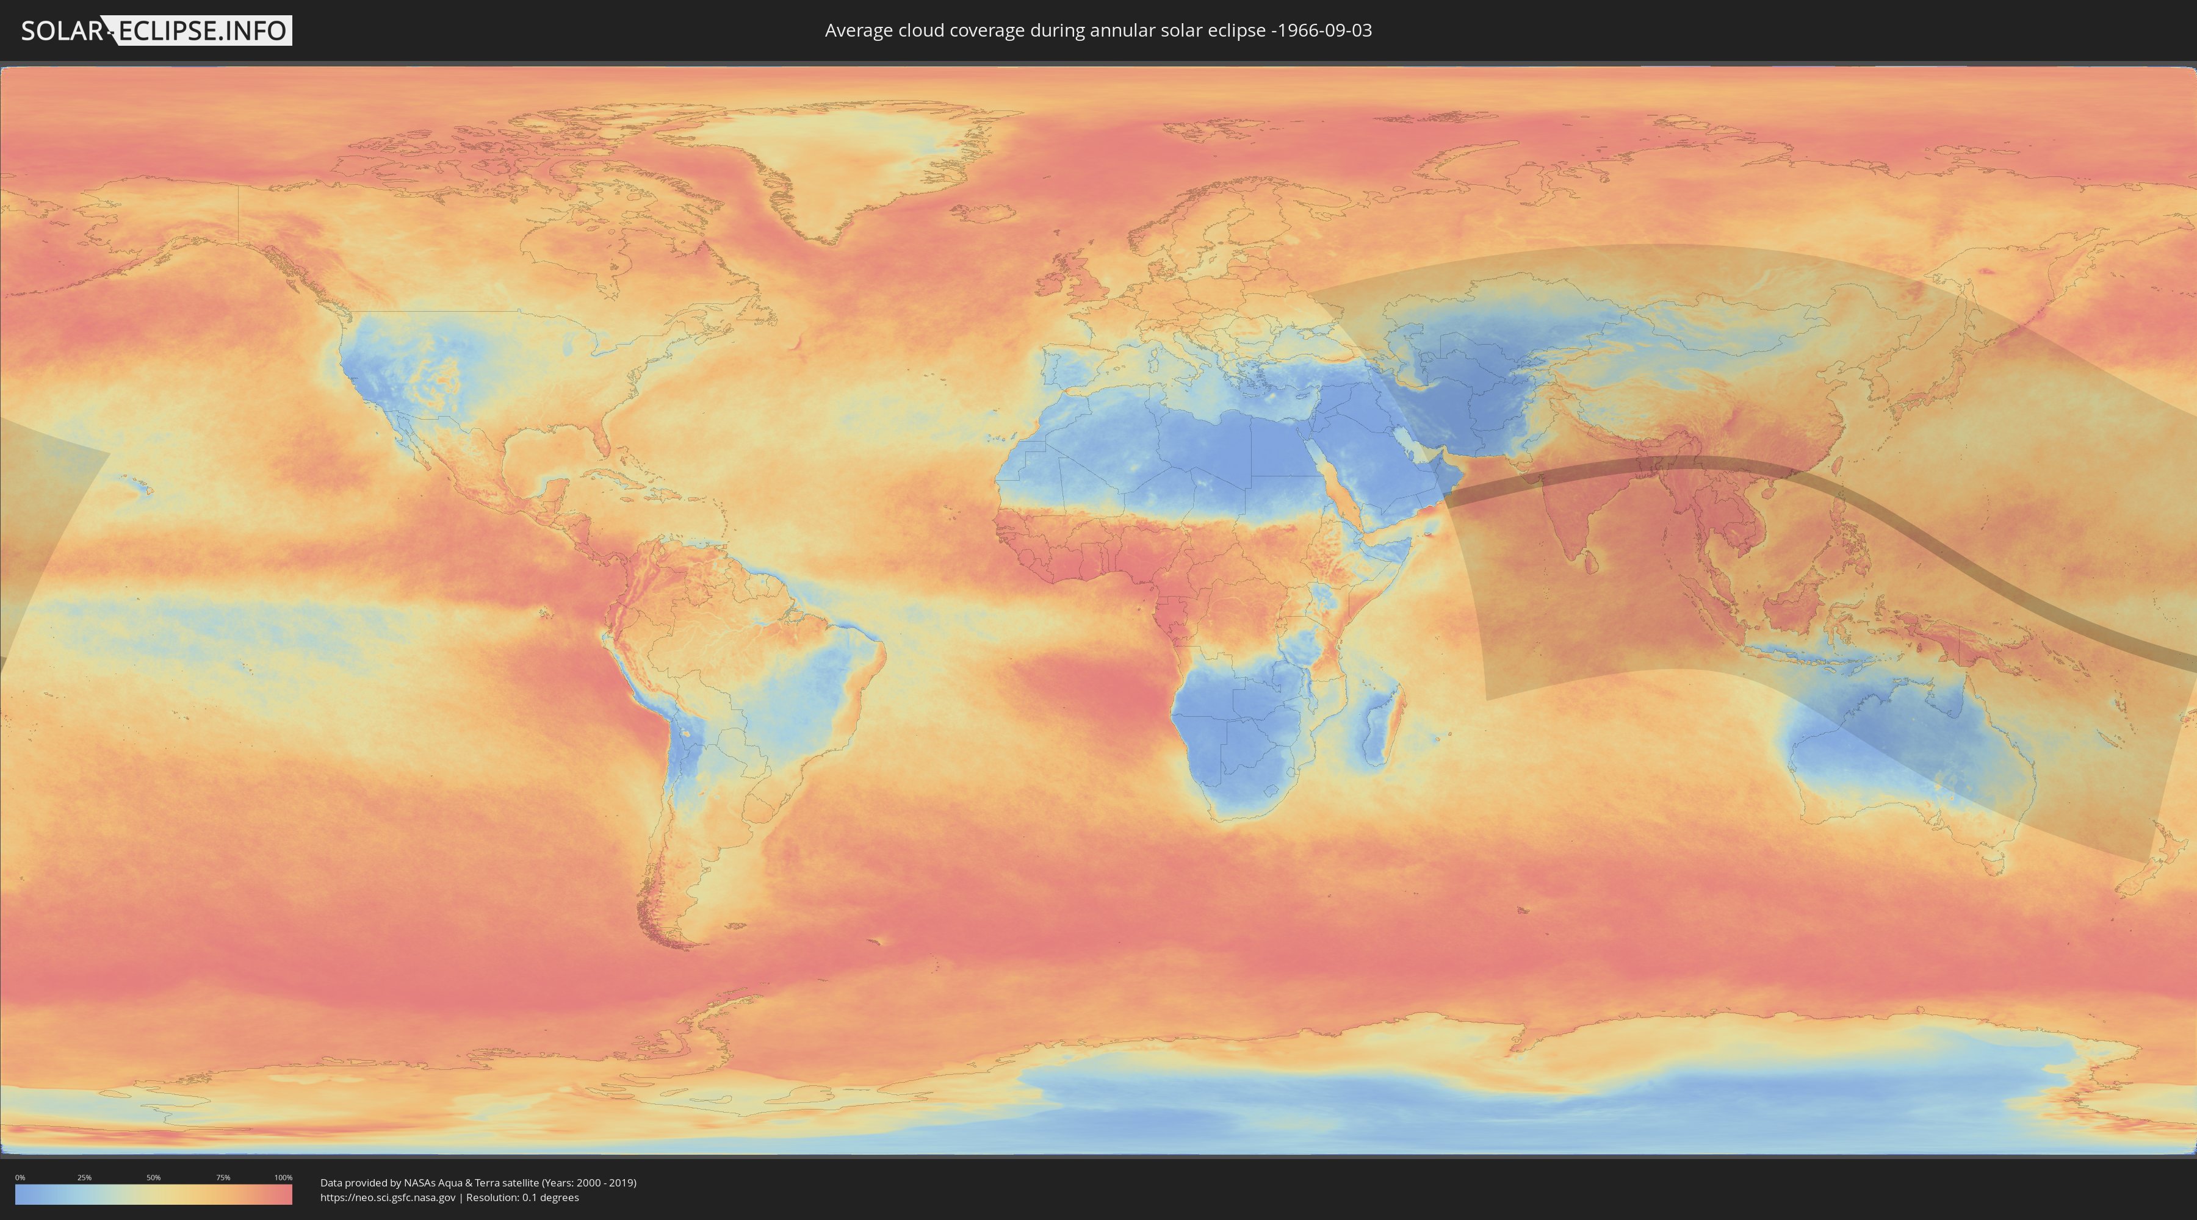Click the 75% legend label
Image resolution: width=2197 pixels, height=1220 pixels.
point(223,1177)
